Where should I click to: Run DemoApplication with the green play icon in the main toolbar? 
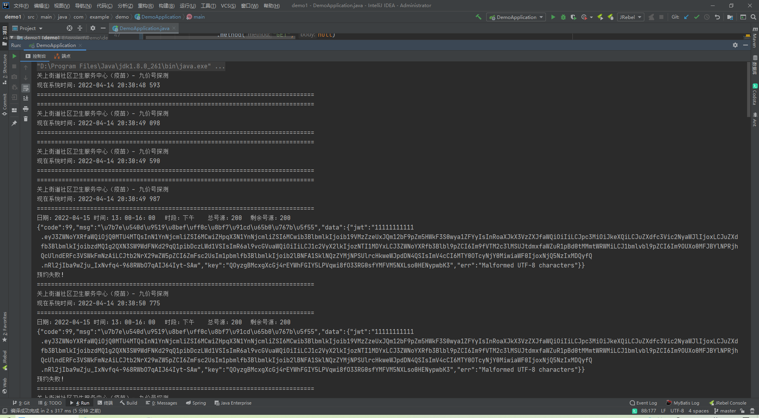click(x=553, y=17)
